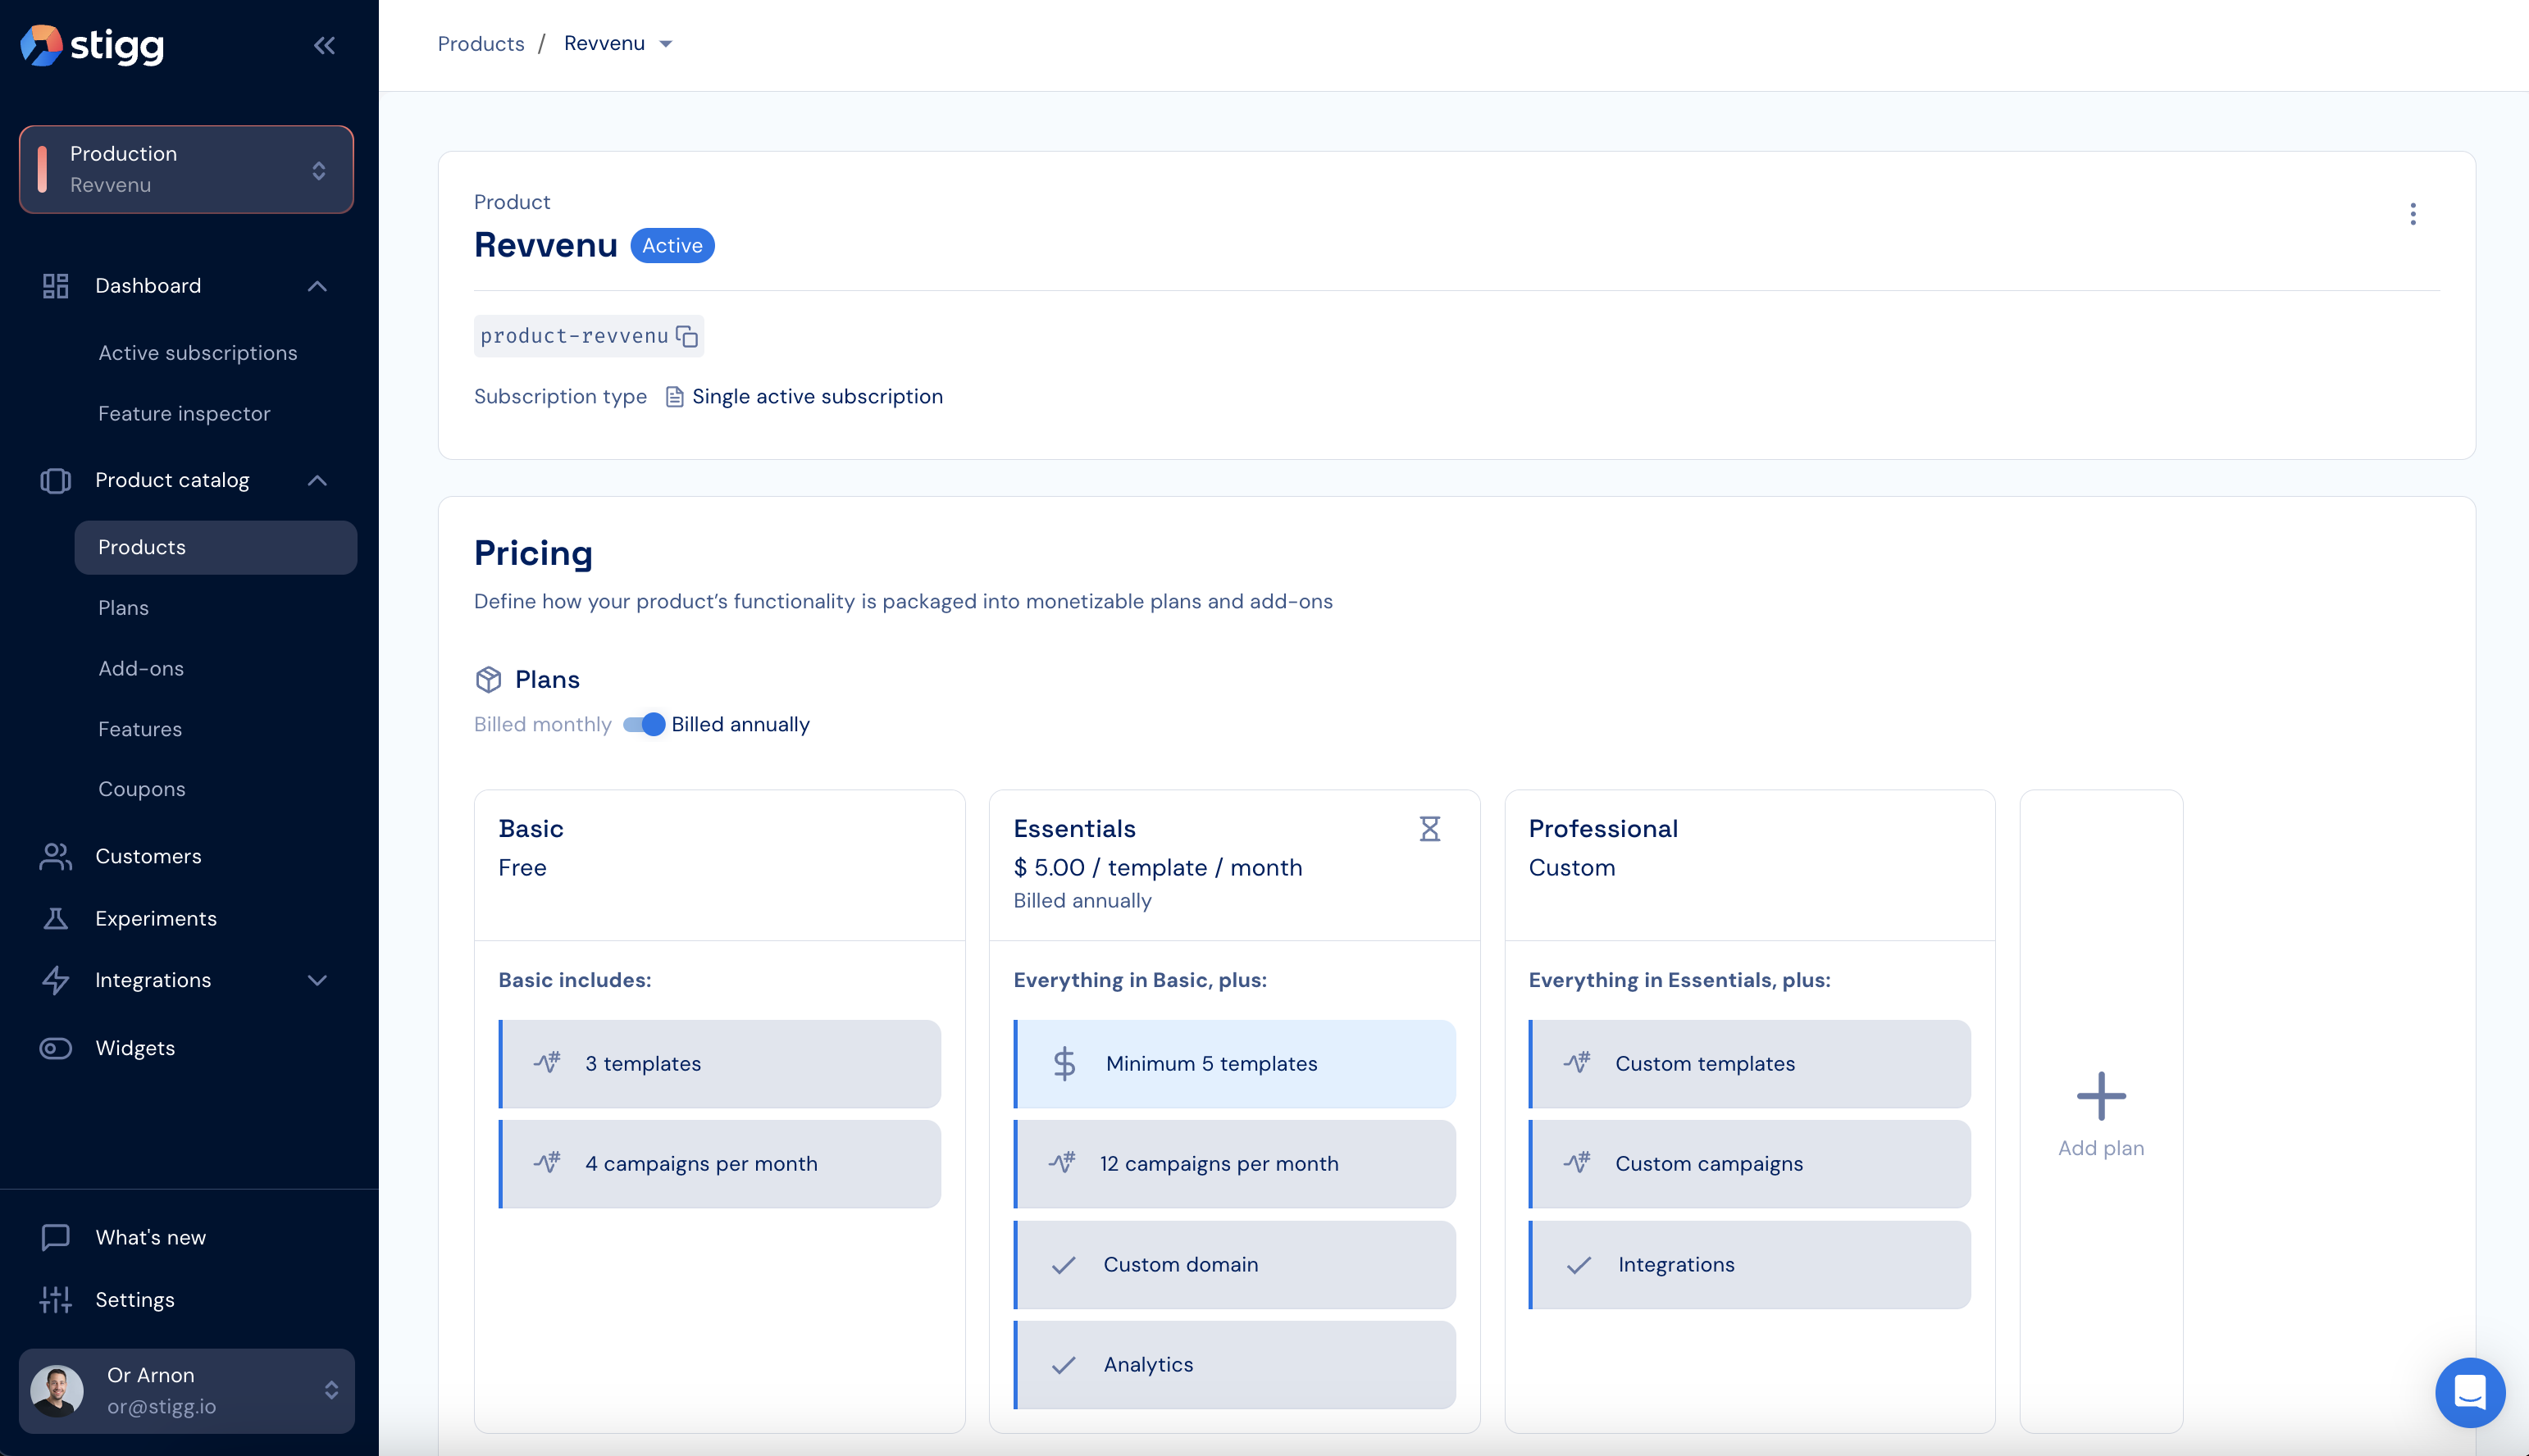Image resolution: width=2529 pixels, height=1456 pixels.
Task: Click the 'Everything in Essentials, plus:' heading
Action: pos(1679,981)
